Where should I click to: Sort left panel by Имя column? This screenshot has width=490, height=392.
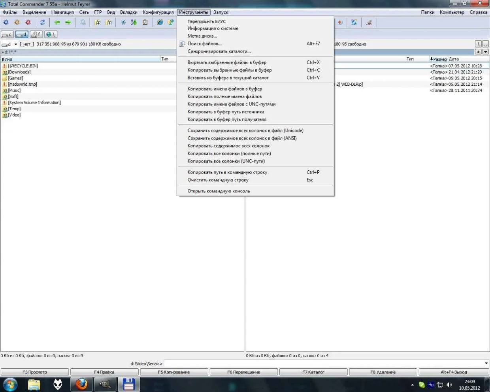(80, 59)
